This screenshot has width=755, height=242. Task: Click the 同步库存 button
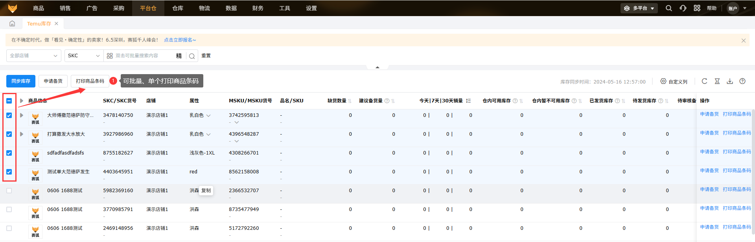tap(21, 81)
